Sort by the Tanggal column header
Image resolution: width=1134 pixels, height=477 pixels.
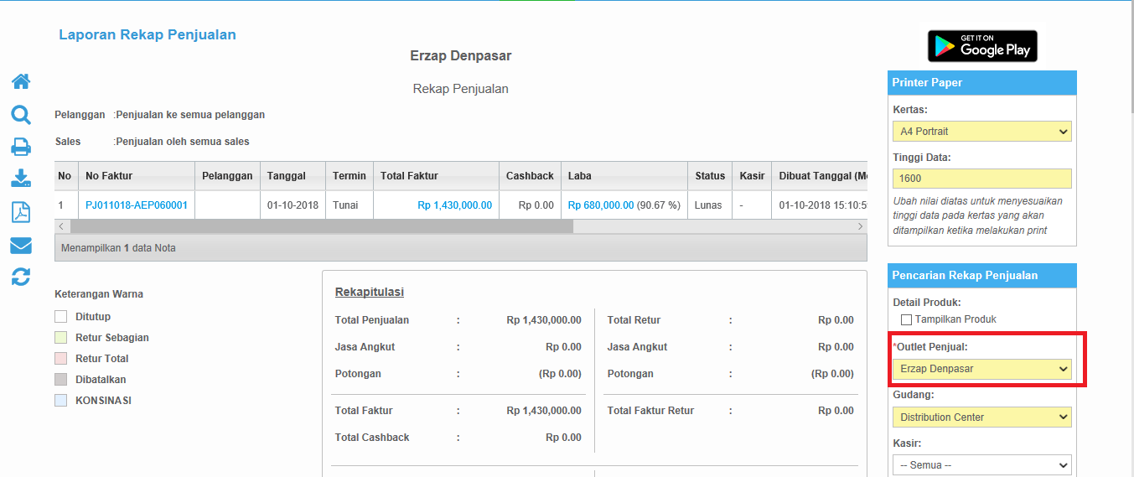[293, 176]
